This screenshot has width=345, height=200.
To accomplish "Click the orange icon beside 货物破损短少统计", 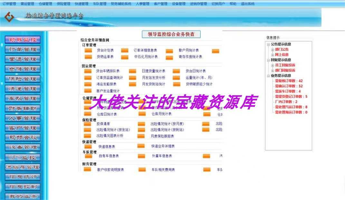I will pyautogui.click(x=177, y=84).
